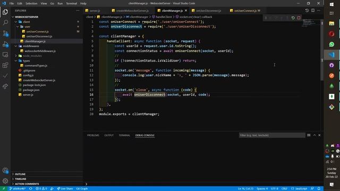Viewport: 340px width, 191px height.
Task: Switch to the onUserConnect.js tab
Action: 245,11
